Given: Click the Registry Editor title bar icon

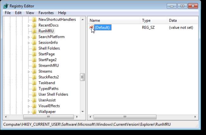Looking at the screenshot, I should coord(6,6).
